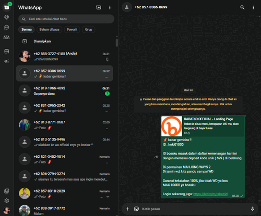Click profile photo of +62 858-3727-4185
The image size is (261, 216).
point(25,56)
